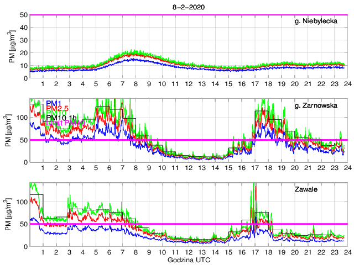Click hour 12 tick on bottom chart

pyautogui.click(x=188, y=252)
